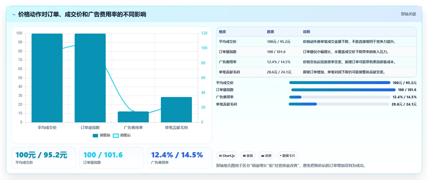This screenshot has height=180, width=428.
Task: Click the footer note starting 双轴组合图用于区分
Action: tap(291, 166)
